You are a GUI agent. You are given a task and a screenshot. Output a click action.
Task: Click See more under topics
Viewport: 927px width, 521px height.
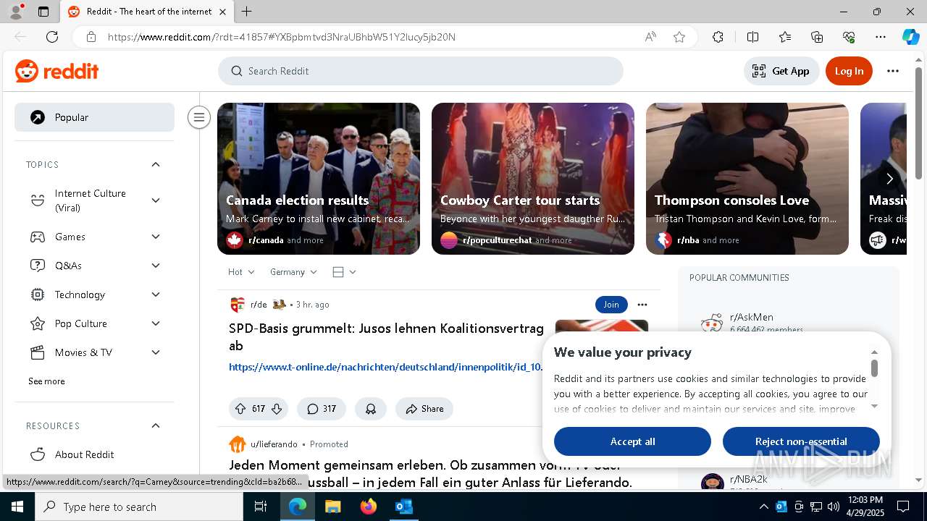pos(46,381)
